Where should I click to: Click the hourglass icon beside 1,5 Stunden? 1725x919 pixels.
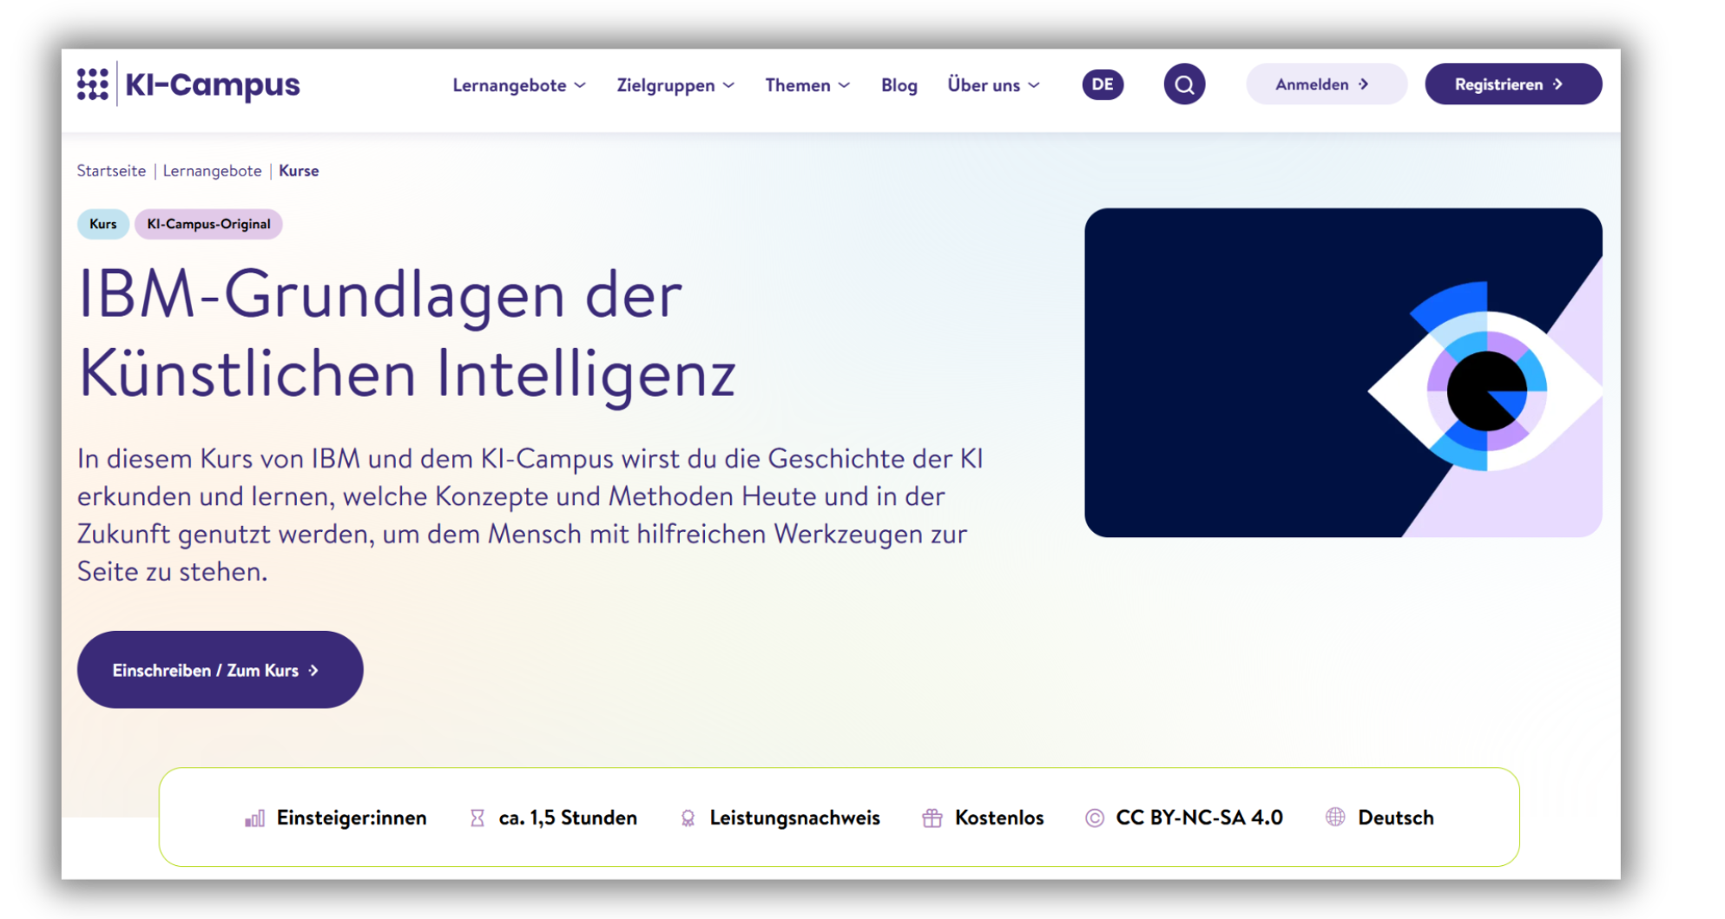(x=477, y=818)
